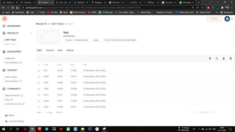Open Credentials under Developers

[10, 58]
